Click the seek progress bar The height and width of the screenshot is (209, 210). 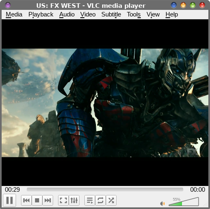click(105, 190)
